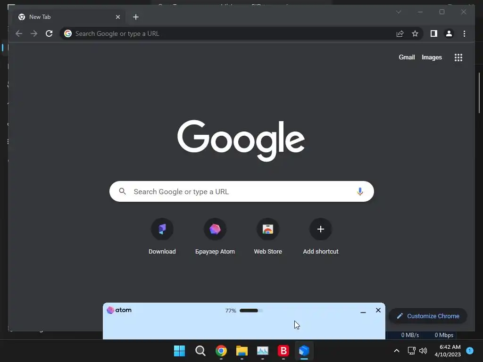Screen dimensions: 483x362
Task: Open Windows taskbar search
Action: click(x=200, y=351)
